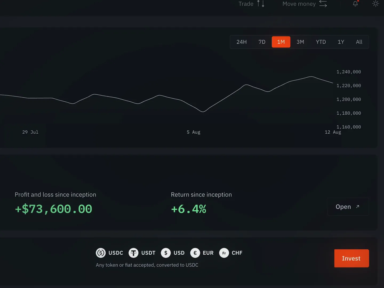
Task: Switch chart range to 3M
Action: (x=300, y=42)
